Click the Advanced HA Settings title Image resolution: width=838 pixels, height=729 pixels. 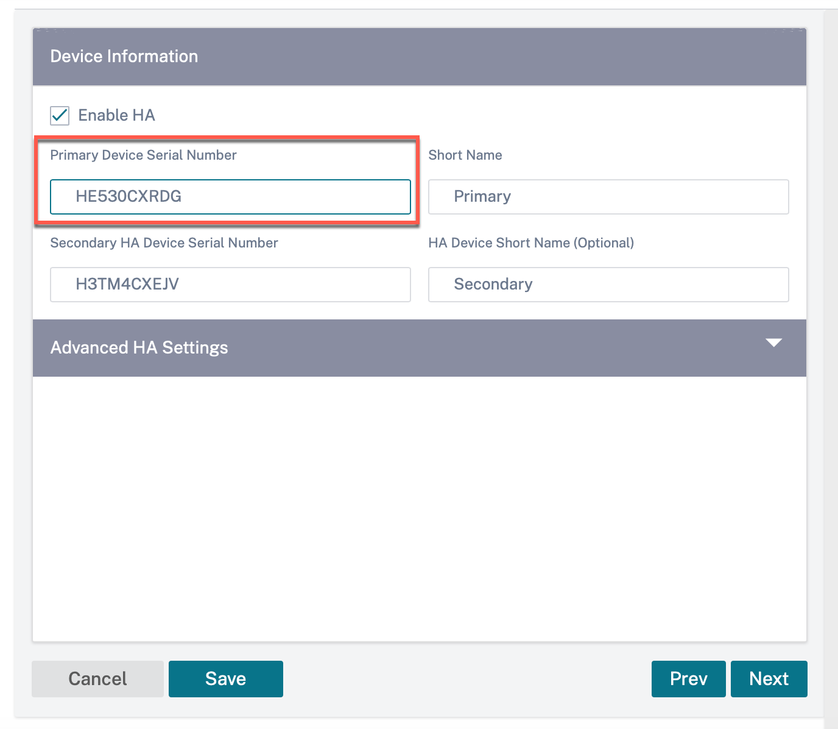[x=139, y=347]
